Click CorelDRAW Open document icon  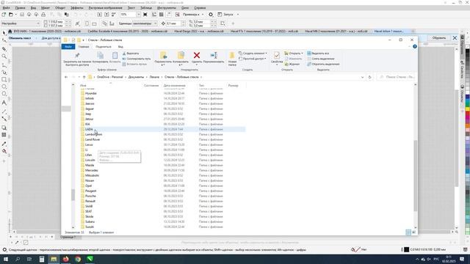coord(11,15)
